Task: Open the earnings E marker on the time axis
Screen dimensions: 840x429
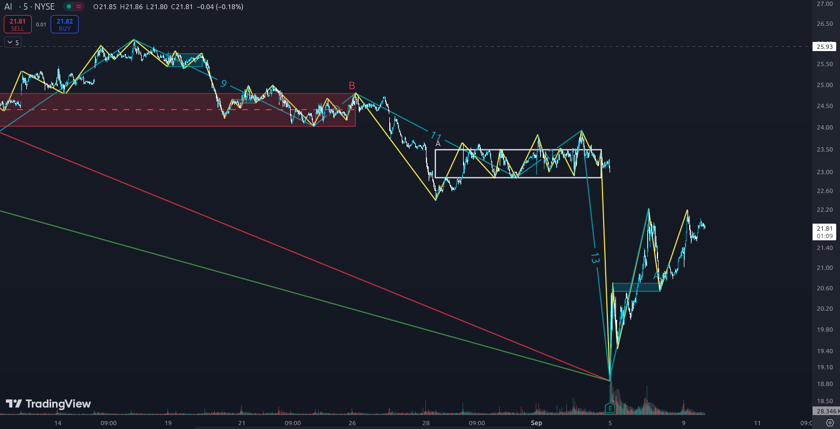Action: [610, 409]
